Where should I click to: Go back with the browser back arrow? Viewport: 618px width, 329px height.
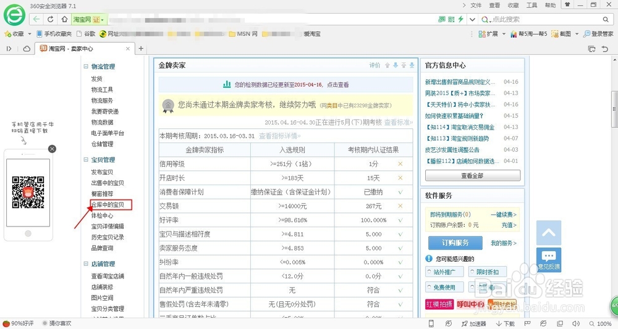36,19
